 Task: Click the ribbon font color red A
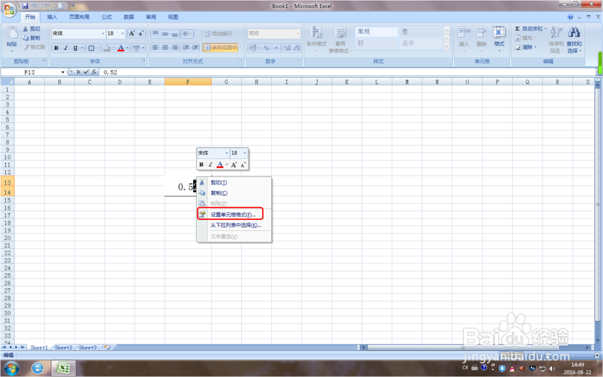pos(121,48)
